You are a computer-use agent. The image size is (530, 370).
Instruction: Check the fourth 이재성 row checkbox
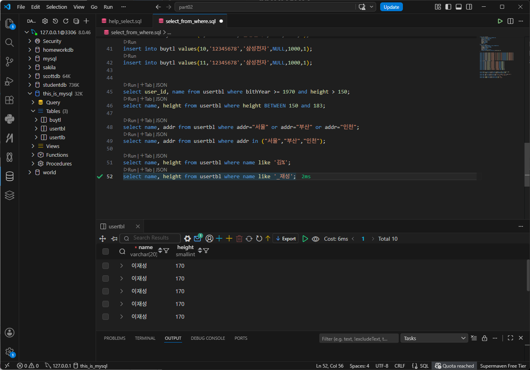pyautogui.click(x=106, y=304)
